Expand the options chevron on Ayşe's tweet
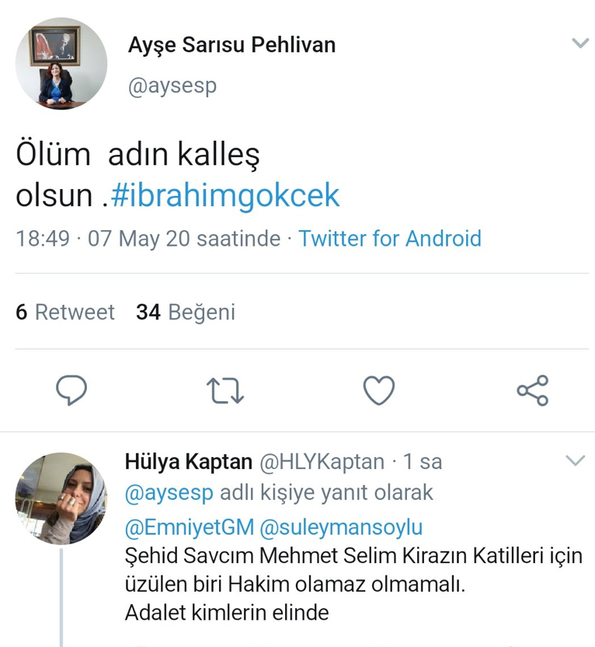The image size is (595, 647). 578,44
